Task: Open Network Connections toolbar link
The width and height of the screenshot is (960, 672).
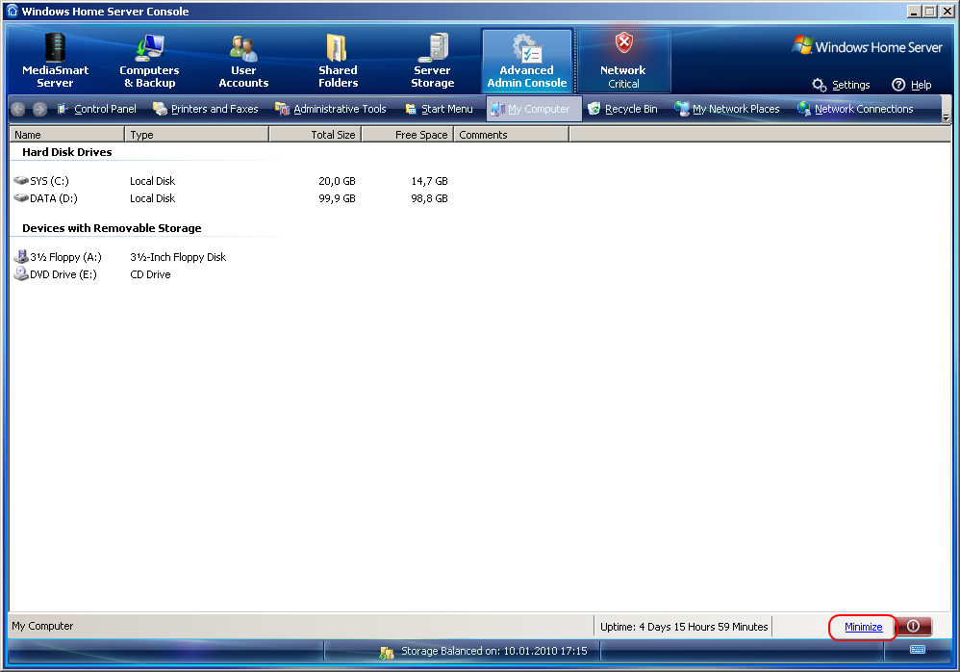Action: click(864, 109)
